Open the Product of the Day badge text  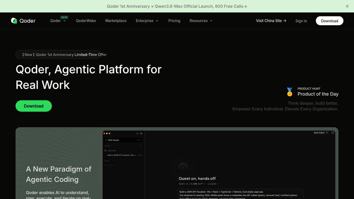[x=318, y=94]
